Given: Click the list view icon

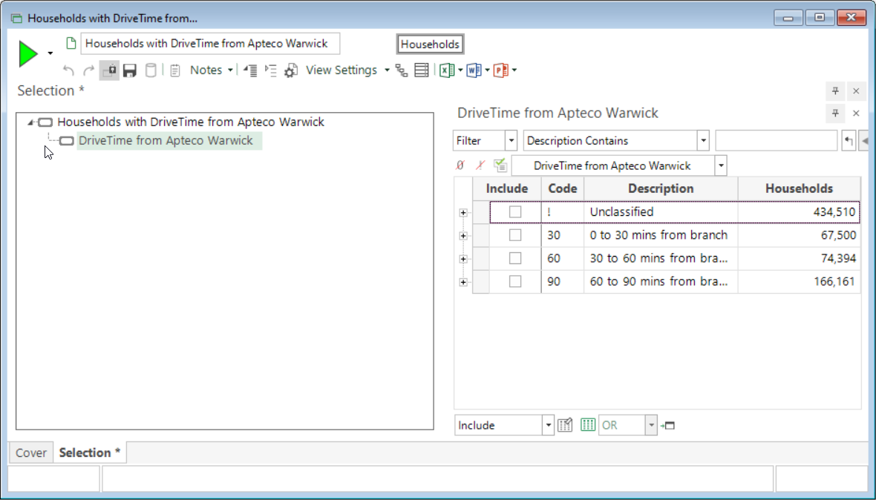Looking at the screenshot, I should point(422,70).
